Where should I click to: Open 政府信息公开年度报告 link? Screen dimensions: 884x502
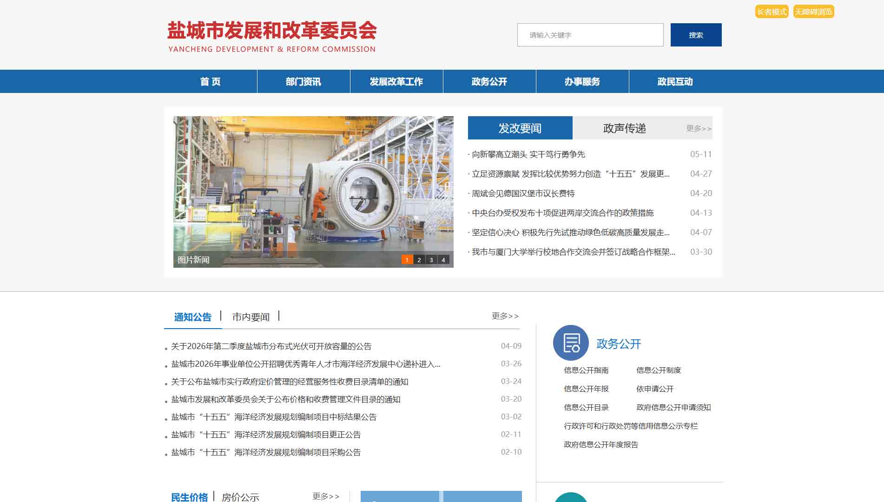tap(601, 444)
